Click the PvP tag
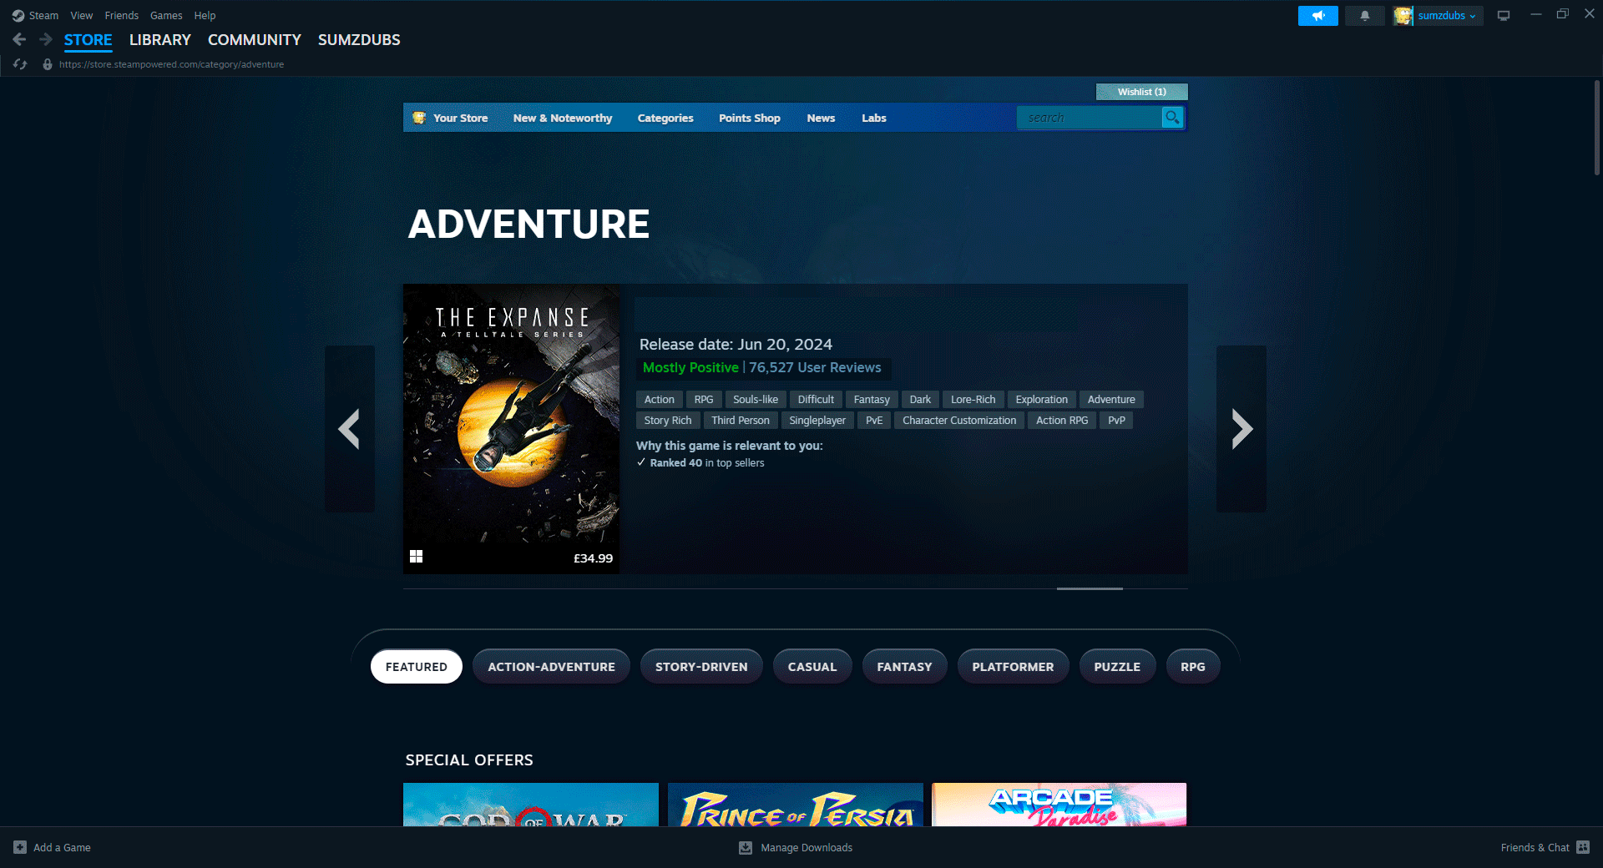The height and width of the screenshot is (868, 1603). 1116,420
